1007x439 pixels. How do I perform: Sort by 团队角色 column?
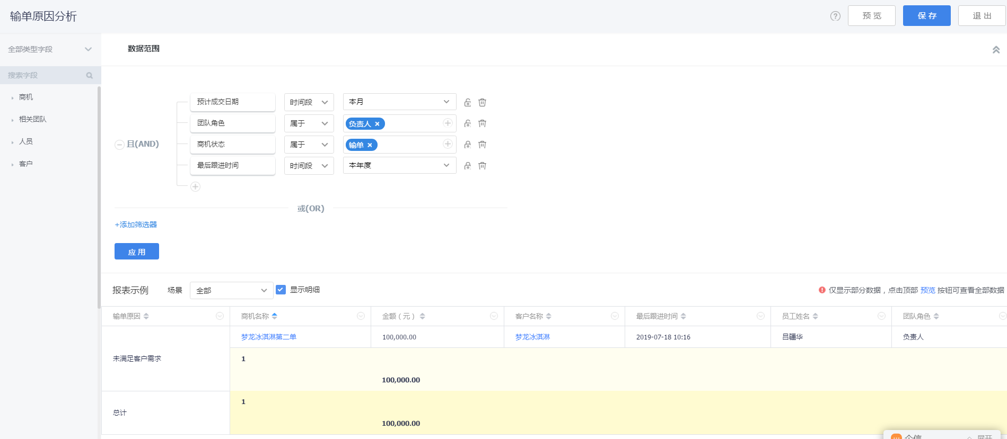click(x=936, y=316)
